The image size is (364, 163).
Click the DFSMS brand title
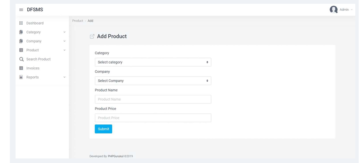35,10
